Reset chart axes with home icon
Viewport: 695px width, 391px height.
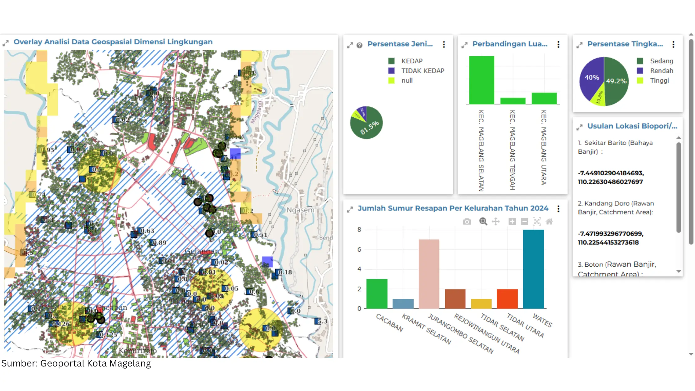549,222
